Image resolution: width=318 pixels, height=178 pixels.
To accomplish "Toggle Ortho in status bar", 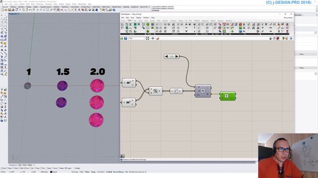I will click(x=81, y=172).
